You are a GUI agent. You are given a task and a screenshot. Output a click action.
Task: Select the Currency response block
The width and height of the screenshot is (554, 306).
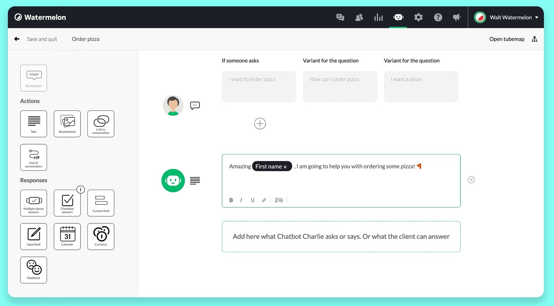click(101, 236)
